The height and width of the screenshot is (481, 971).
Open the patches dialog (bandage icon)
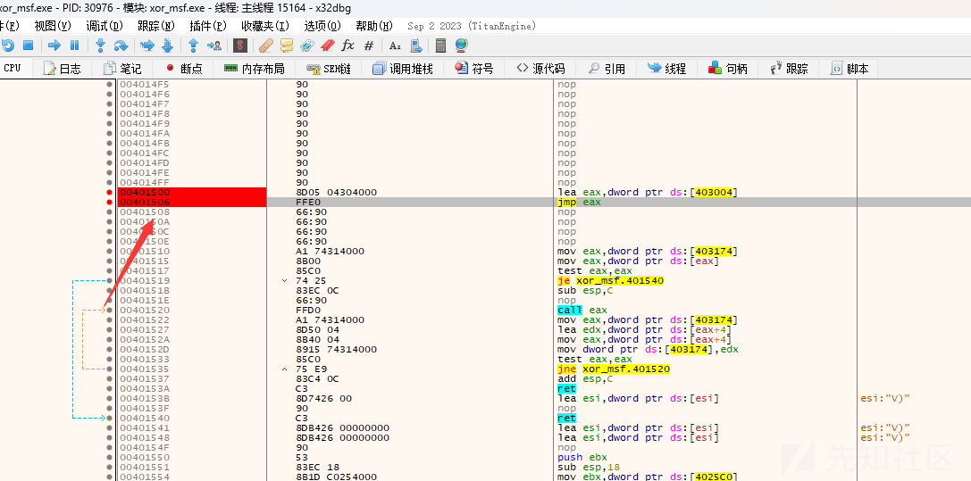coord(265,46)
